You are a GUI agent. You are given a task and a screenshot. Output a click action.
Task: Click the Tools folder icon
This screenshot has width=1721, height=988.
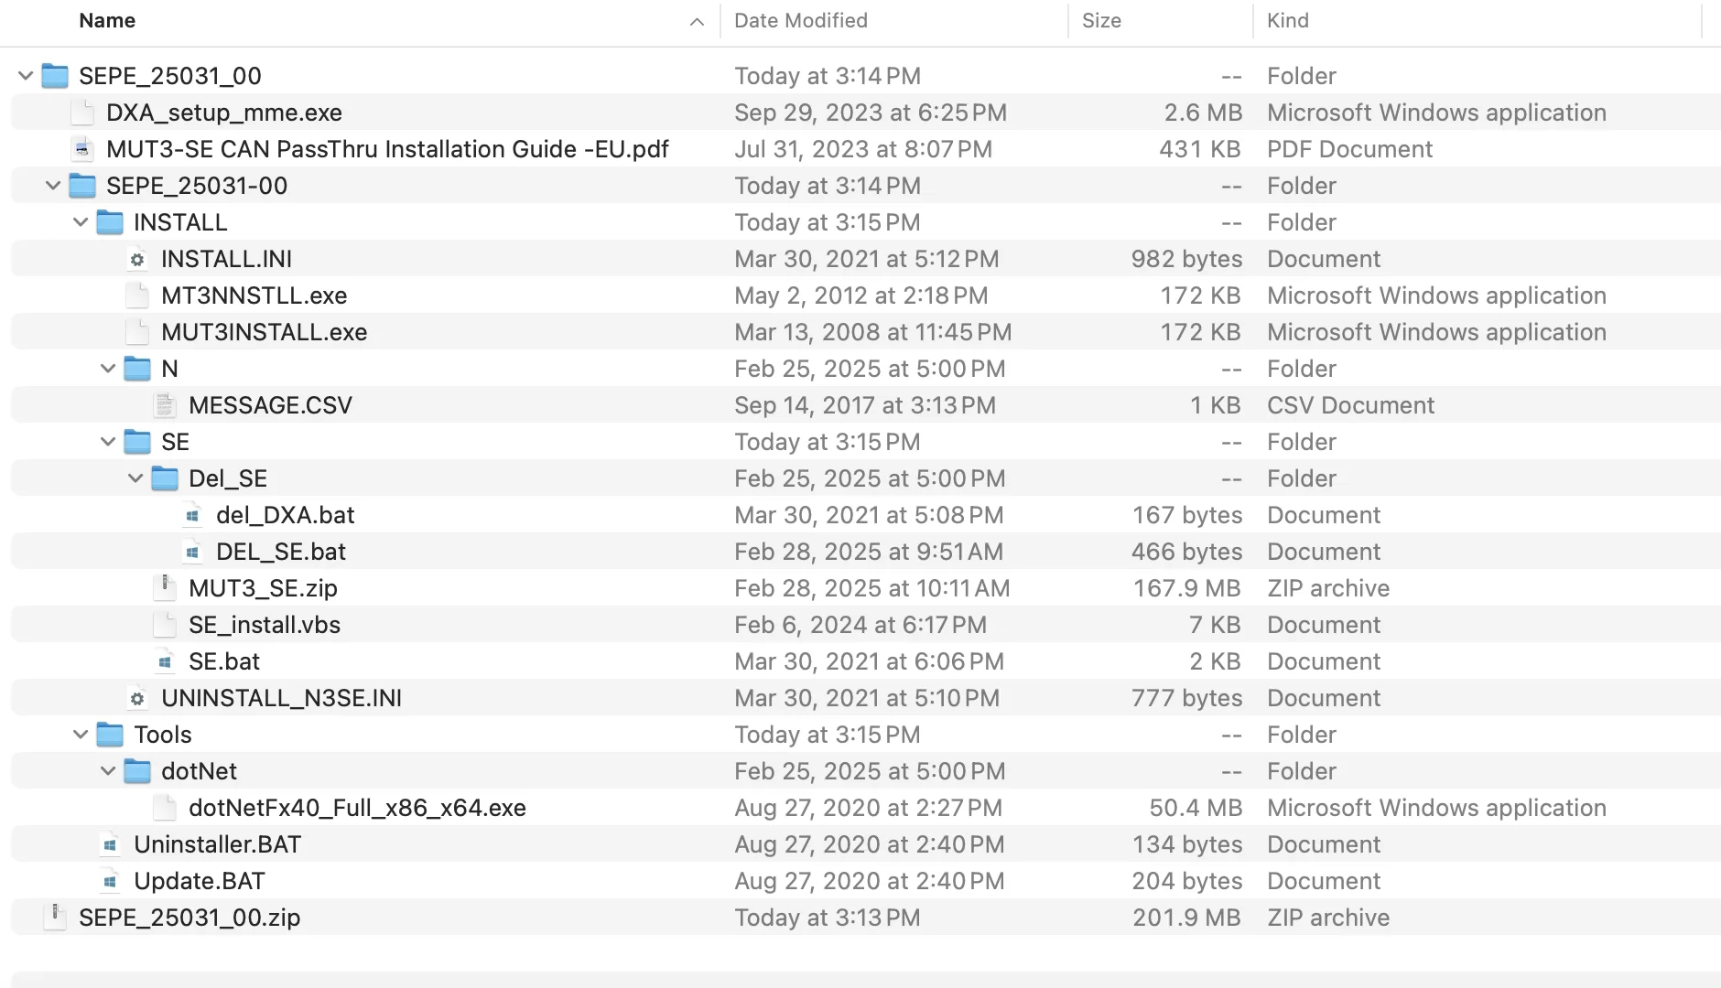(x=110, y=734)
